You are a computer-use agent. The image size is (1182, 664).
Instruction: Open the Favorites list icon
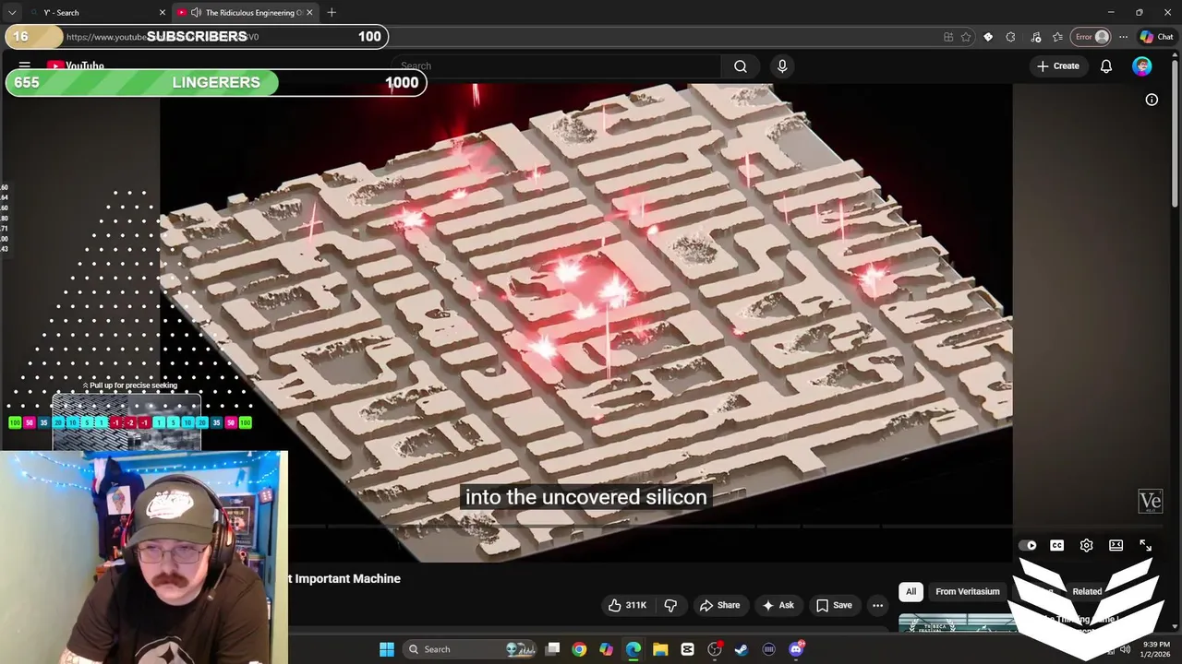click(x=1057, y=37)
